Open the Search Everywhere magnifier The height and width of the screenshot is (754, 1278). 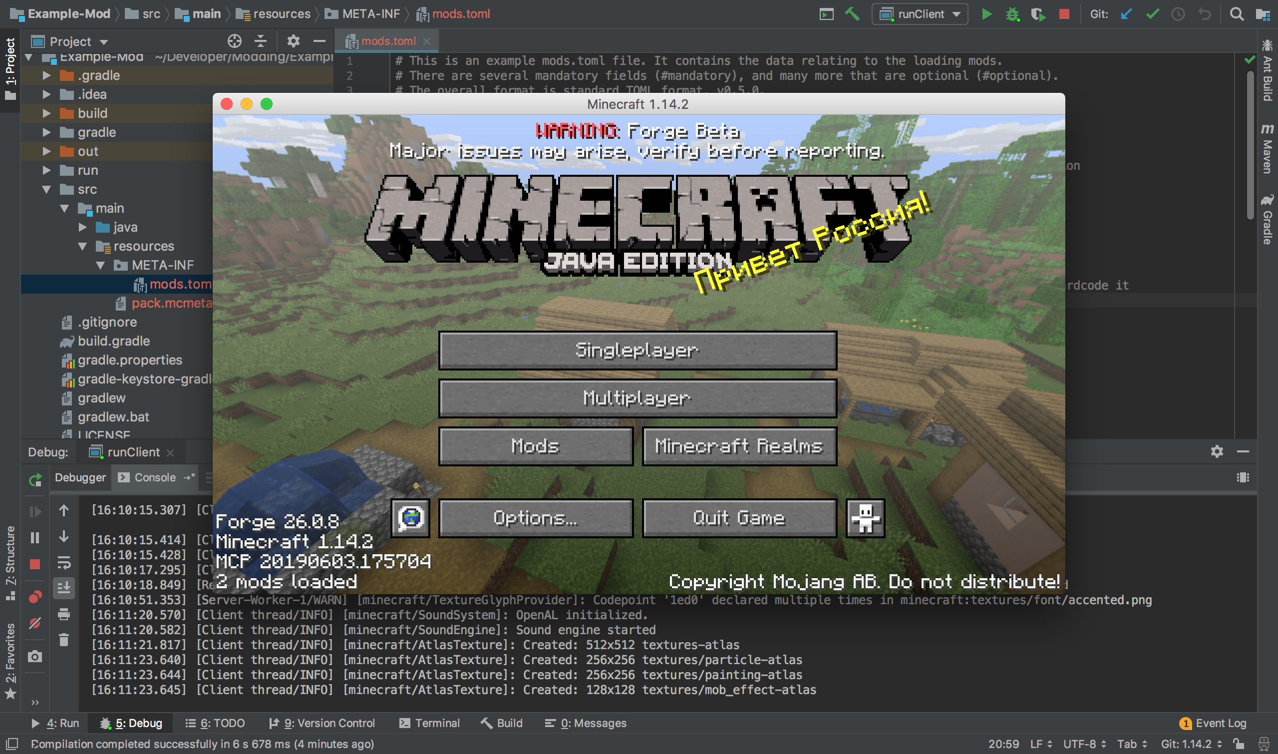point(1237,14)
